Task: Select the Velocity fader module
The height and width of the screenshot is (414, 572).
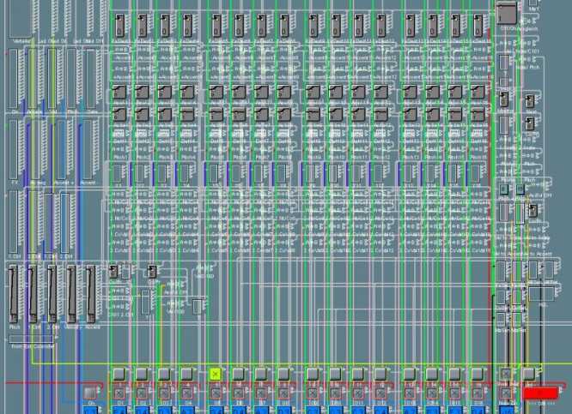Action: click(71, 294)
